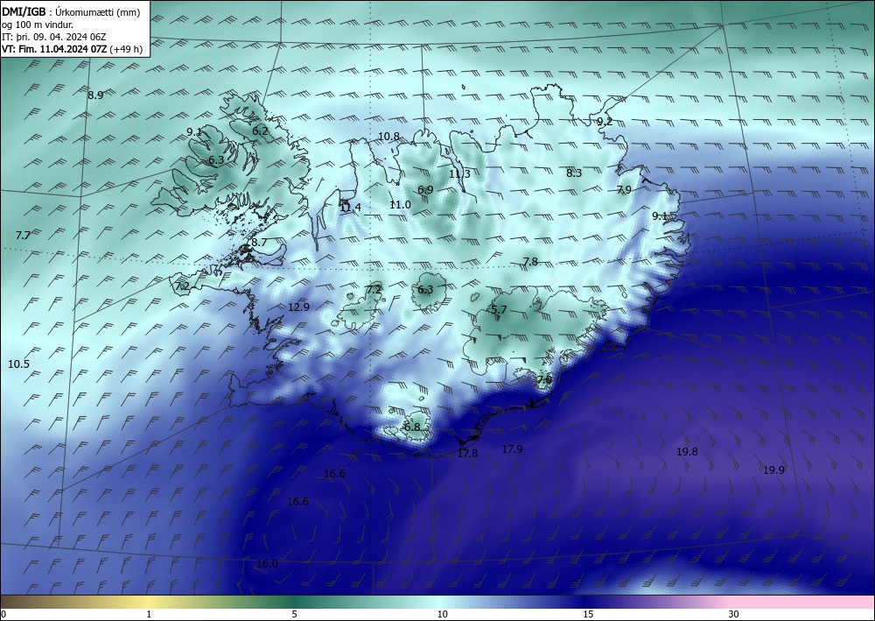Image resolution: width=875 pixels, height=621 pixels.
Task: Click the "(+49 h)" forecast offset
Action: (x=126, y=49)
